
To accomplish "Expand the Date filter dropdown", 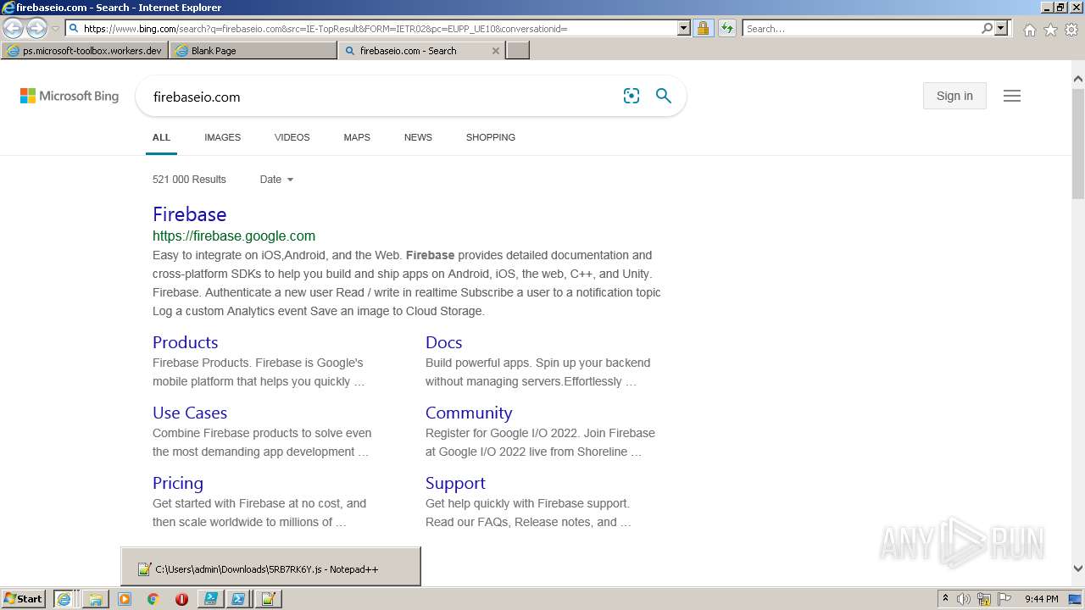I will (x=276, y=180).
